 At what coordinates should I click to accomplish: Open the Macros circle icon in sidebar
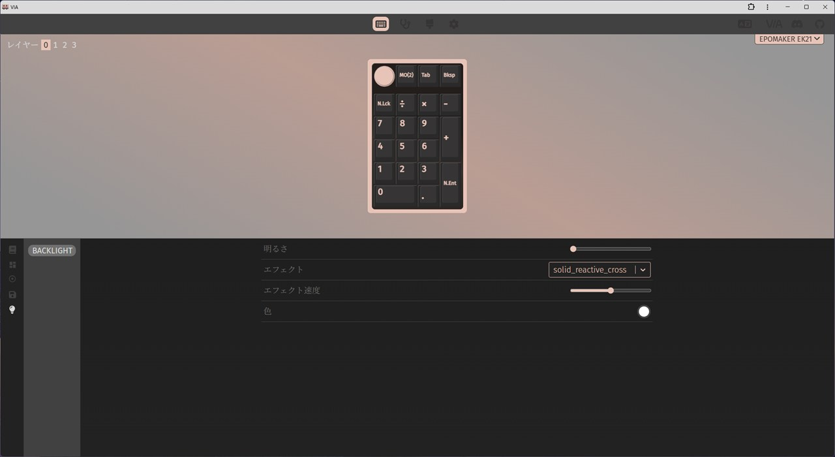pyautogui.click(x=12, y=279)
